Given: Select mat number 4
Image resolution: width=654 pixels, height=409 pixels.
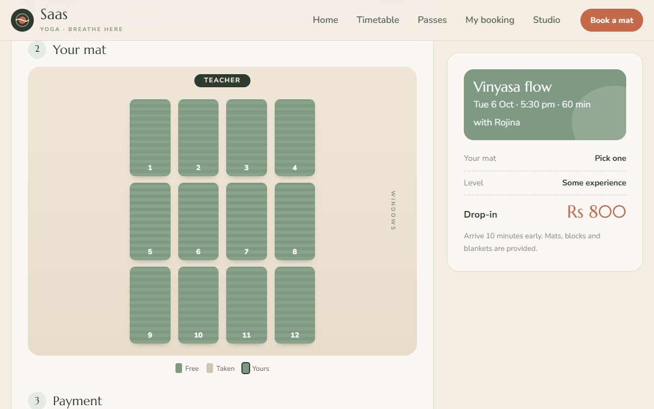Looking at the screenshot, I should pos(295,137).
